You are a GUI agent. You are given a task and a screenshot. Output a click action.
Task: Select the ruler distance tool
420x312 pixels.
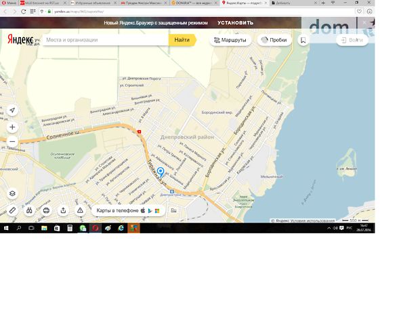tap(12, 210)
